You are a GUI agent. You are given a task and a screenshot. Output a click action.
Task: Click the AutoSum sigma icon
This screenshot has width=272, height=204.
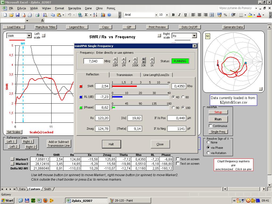click(x=86, y=15)
